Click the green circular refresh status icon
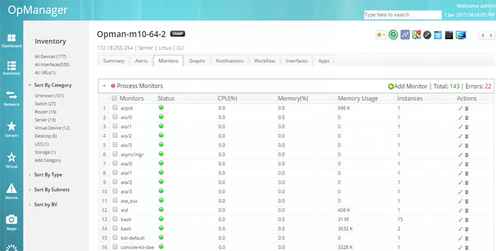The image size is (496, 251). [x=393, y=34]
